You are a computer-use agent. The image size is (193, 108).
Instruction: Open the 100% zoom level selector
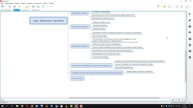coord(179,100)
